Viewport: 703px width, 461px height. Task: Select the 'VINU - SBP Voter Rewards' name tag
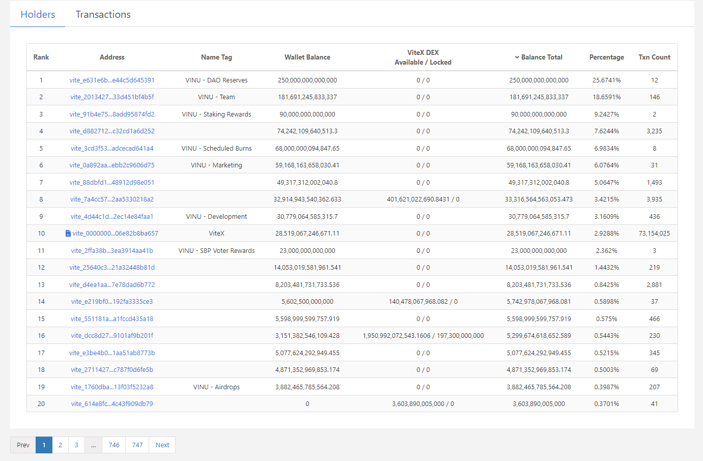[216, 251]
